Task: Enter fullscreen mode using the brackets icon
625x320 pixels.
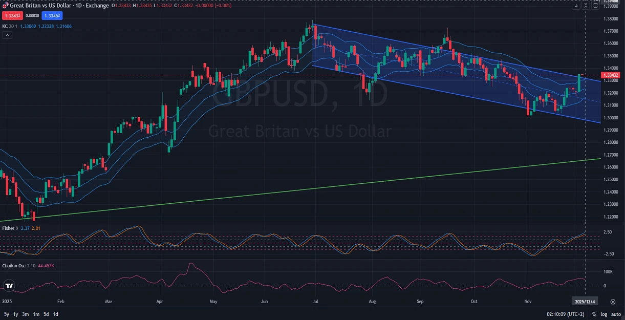Action: (x=595, y=5)
